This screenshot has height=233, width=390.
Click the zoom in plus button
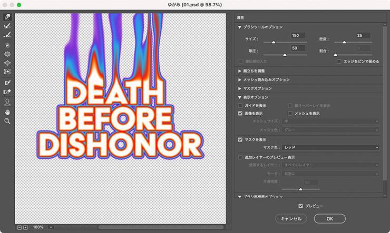25,227
